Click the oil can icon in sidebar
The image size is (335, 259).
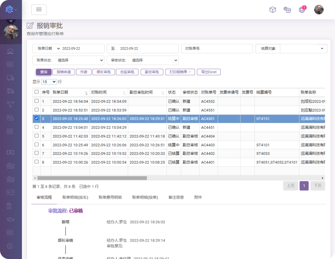[x=10, y=219]
